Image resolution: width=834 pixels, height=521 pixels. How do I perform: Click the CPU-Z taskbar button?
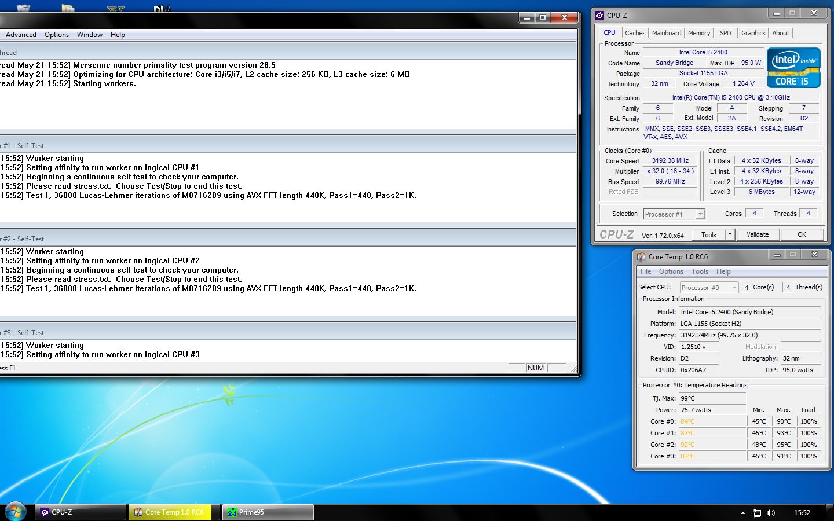coord(81,512)
